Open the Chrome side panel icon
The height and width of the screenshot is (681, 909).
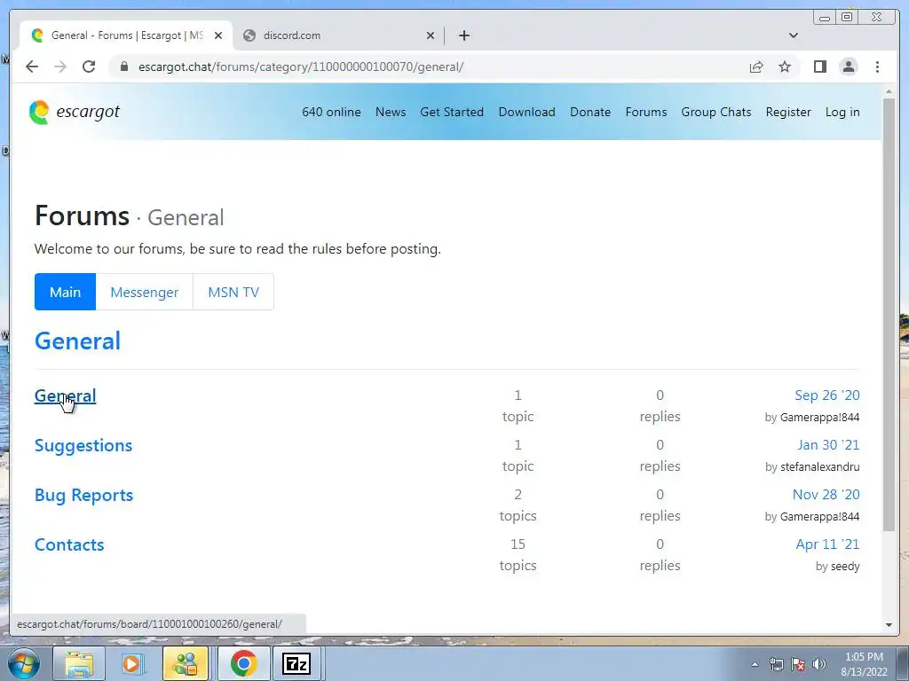(819, 67)
